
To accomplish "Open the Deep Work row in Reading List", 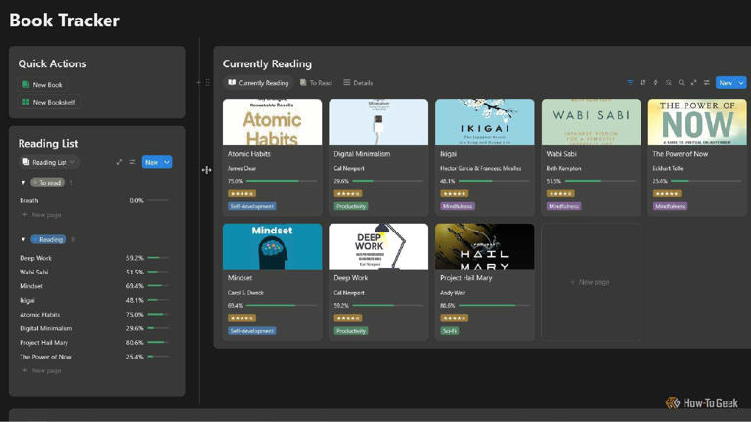I will (95, 258).
